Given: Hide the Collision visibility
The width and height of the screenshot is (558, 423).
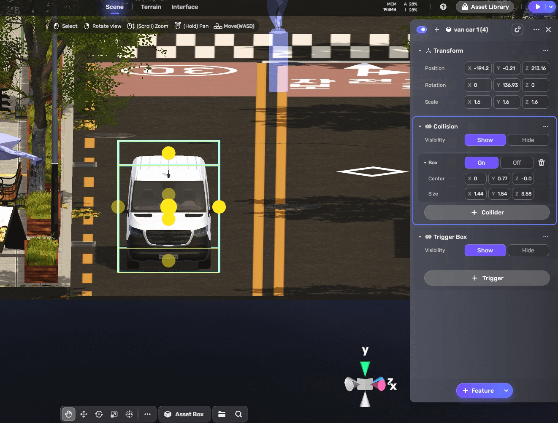Looking at the screenshot, I should (x=528, y=140).
